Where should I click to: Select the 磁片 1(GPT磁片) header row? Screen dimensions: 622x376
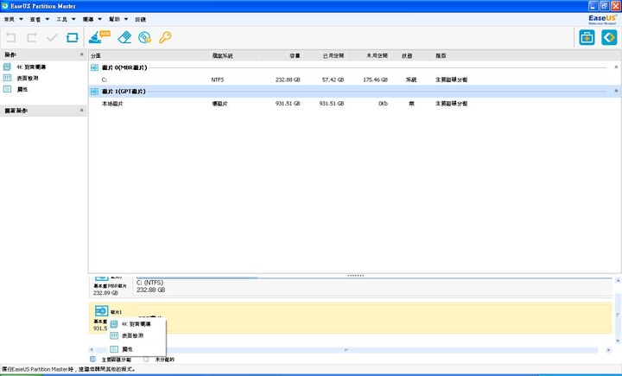(355, 92)
